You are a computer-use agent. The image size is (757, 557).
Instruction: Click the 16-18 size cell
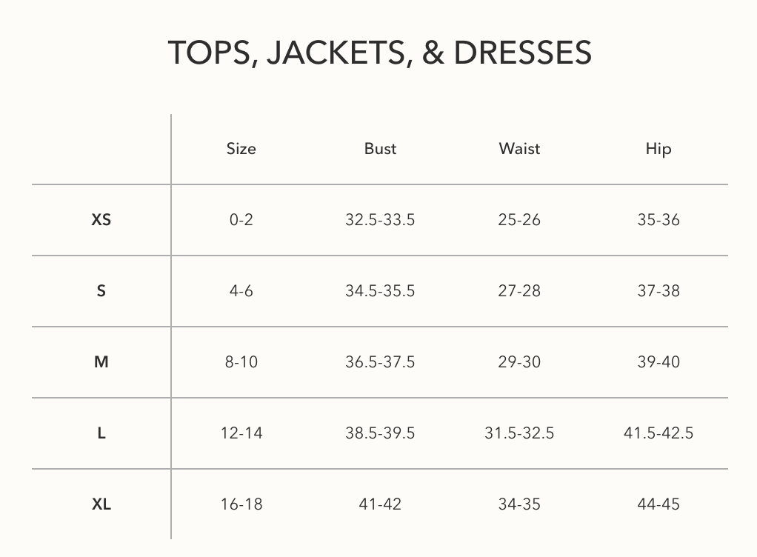(241, 504)
